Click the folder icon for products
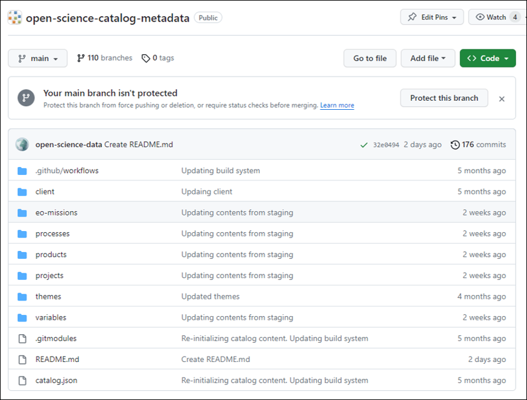527x400 pixels. (22, 255)
